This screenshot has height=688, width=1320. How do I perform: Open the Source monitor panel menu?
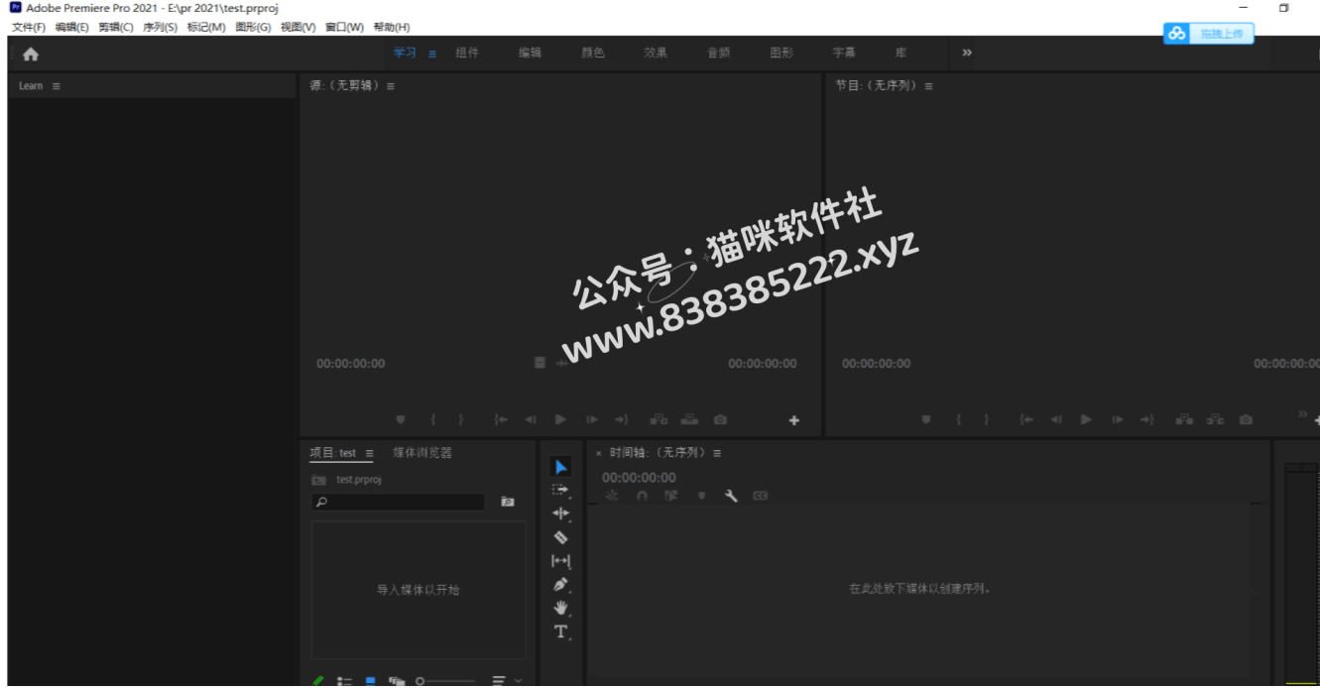pos(391,86)
